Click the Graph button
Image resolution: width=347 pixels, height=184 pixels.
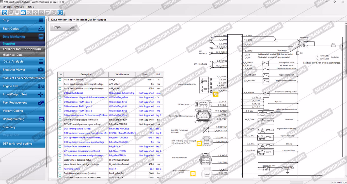click(63, 27)
